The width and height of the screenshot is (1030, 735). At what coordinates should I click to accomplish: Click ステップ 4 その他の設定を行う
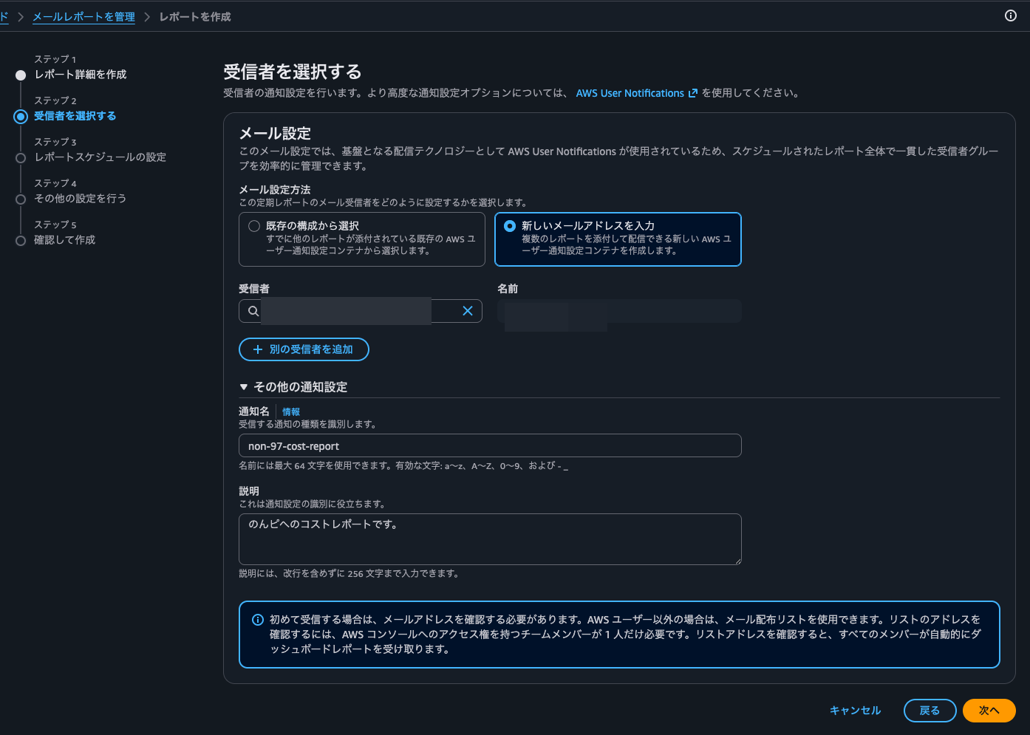pyautogui.click(x=21, y=198)
